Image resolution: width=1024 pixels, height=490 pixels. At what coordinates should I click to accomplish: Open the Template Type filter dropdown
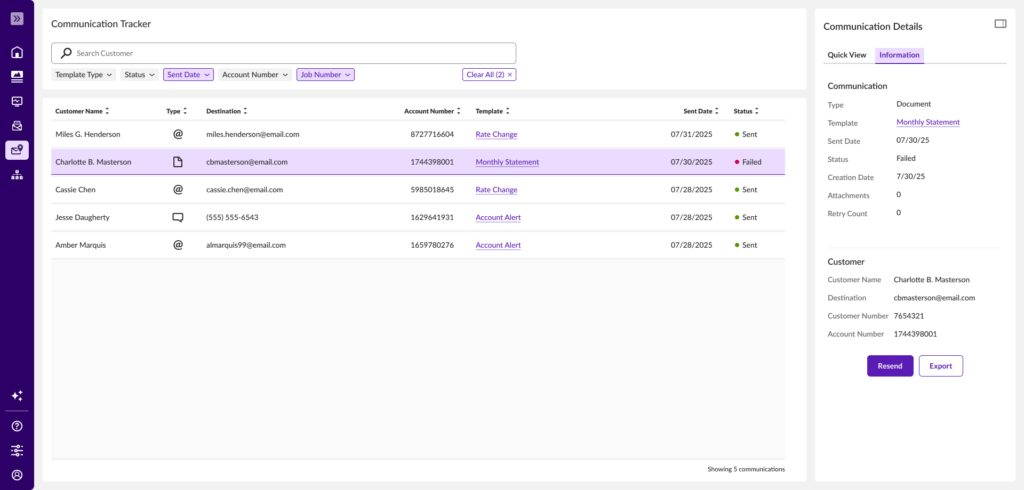(x=84, y=75)
